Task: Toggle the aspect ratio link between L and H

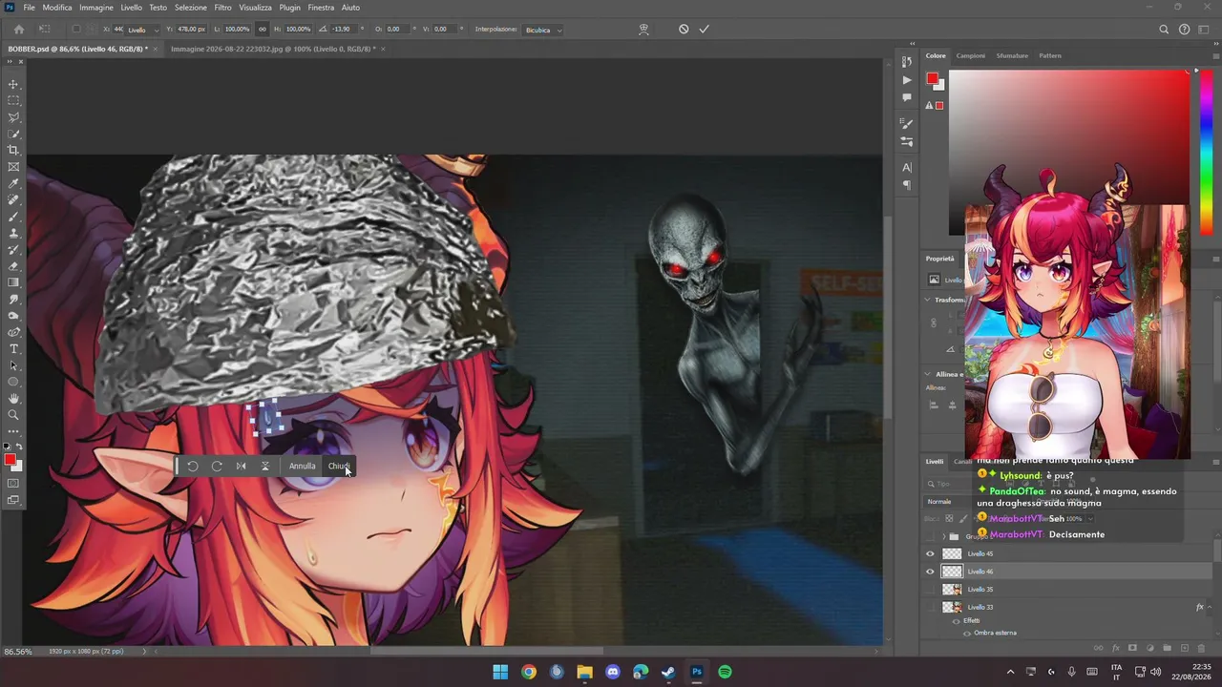Action: (263, 30)
